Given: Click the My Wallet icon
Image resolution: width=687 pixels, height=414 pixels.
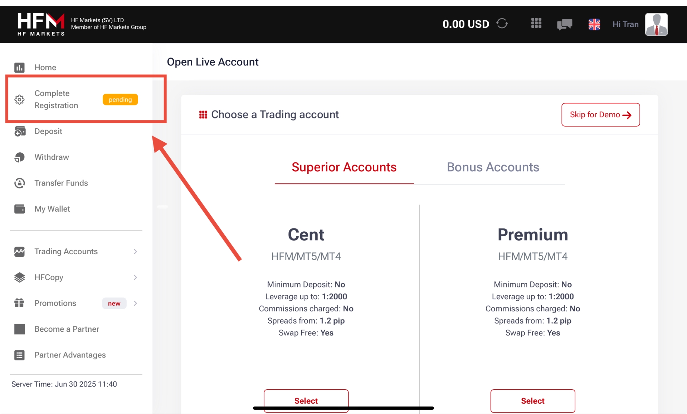Looking at the screenshot, I should point(20,209).
